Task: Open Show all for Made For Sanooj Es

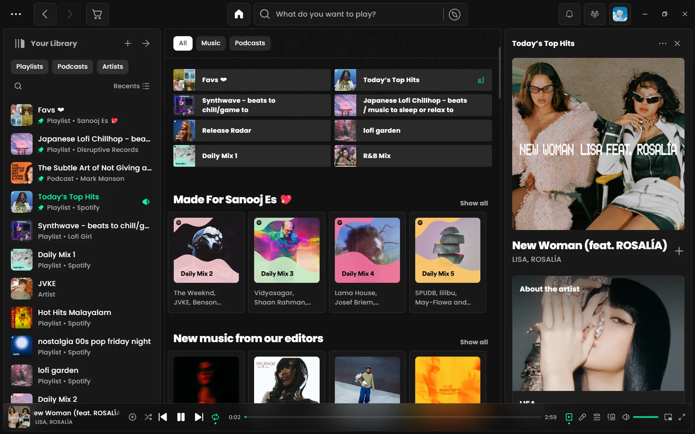Action: 474,203
